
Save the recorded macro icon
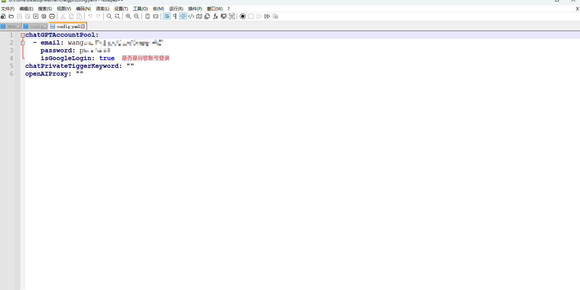tap(275, 16)
